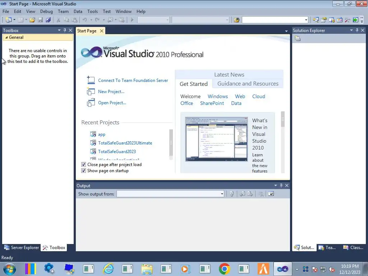The image size is (368, 276).
Task: Click the Start Debugging play icon
Action: (x=132, y=20)
